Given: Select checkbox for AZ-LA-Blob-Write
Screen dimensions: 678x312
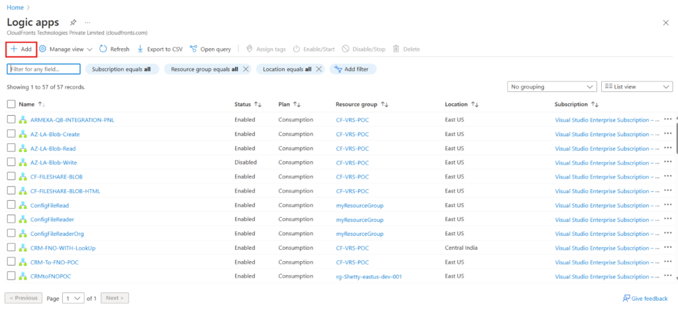Looking at the screenshot, I should tap(11, 162).
